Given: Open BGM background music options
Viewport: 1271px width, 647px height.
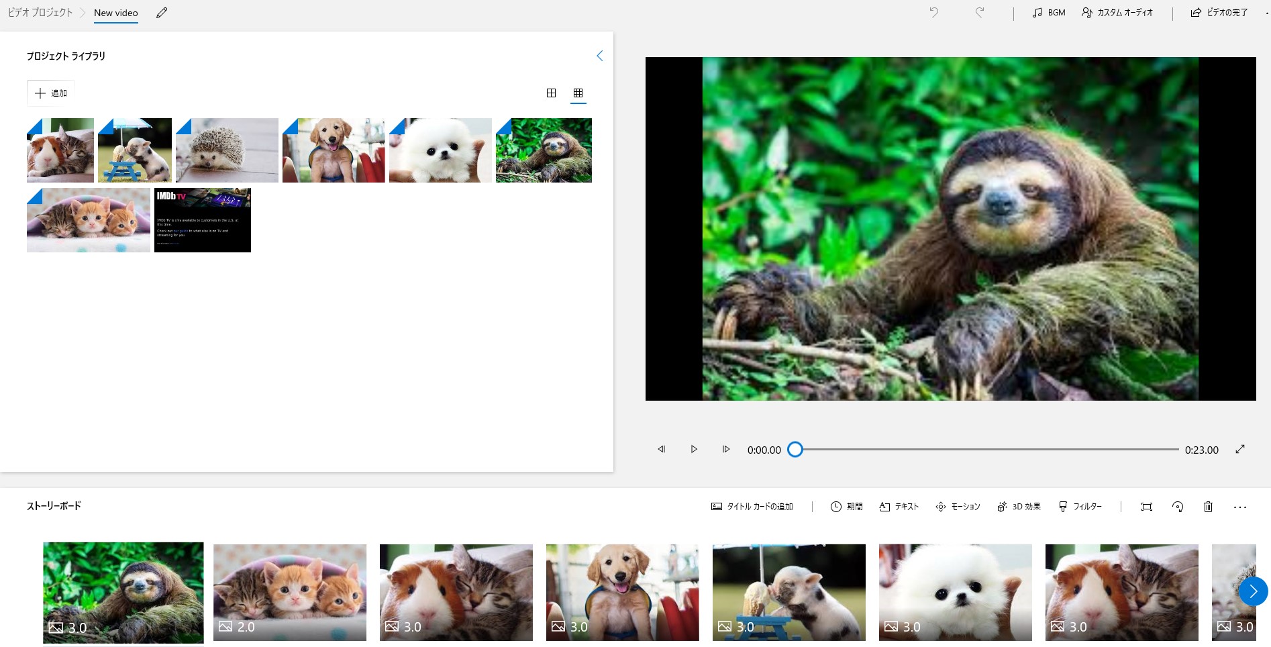Looking at the screenshot, I should pyautogui.click(x=1049, y=13).
